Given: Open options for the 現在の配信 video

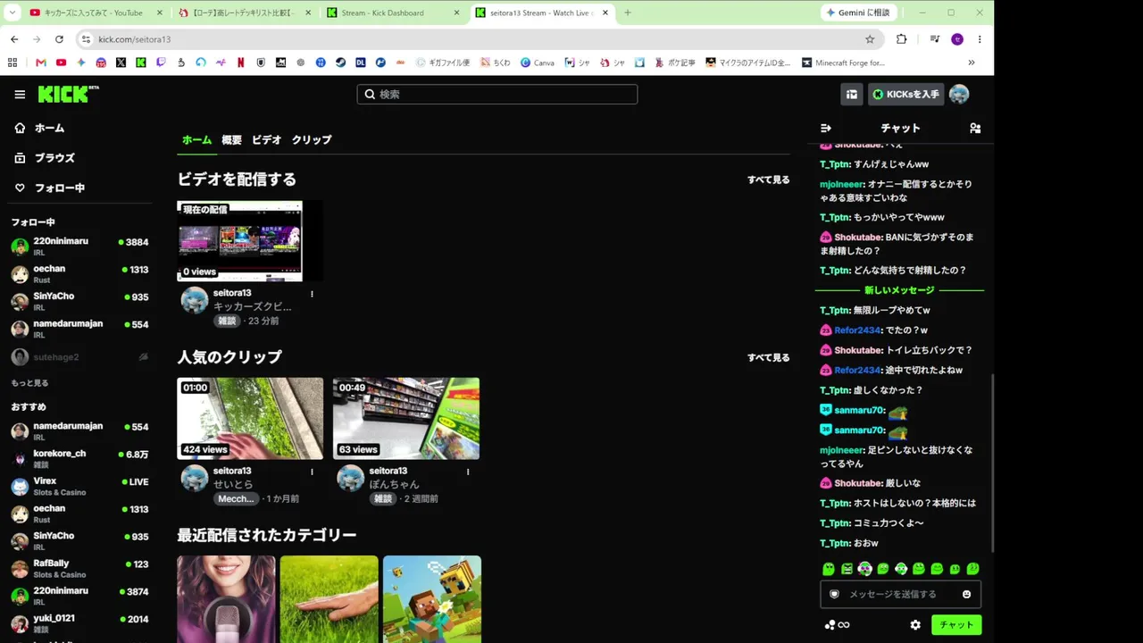Looking at the screenshot, I should [x=312, y=294].
